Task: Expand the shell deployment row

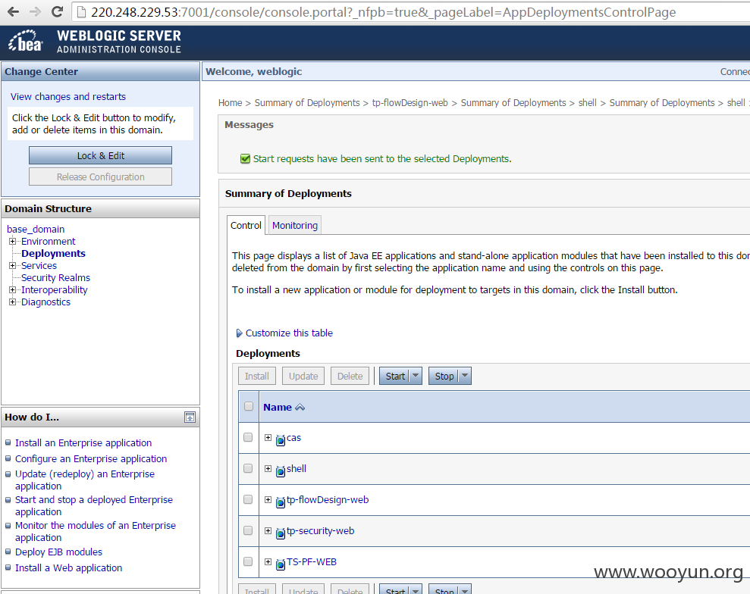Action: pos(268,469)
